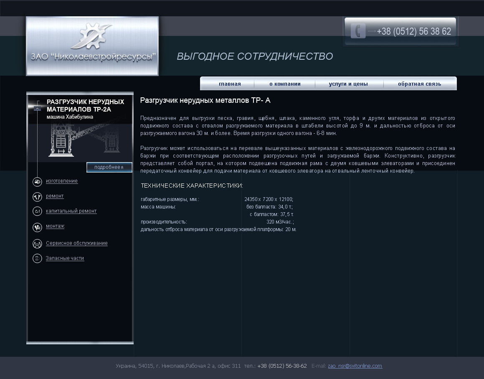Click the icon beside Запасные части
484x379 pixels.
(37, 259)
